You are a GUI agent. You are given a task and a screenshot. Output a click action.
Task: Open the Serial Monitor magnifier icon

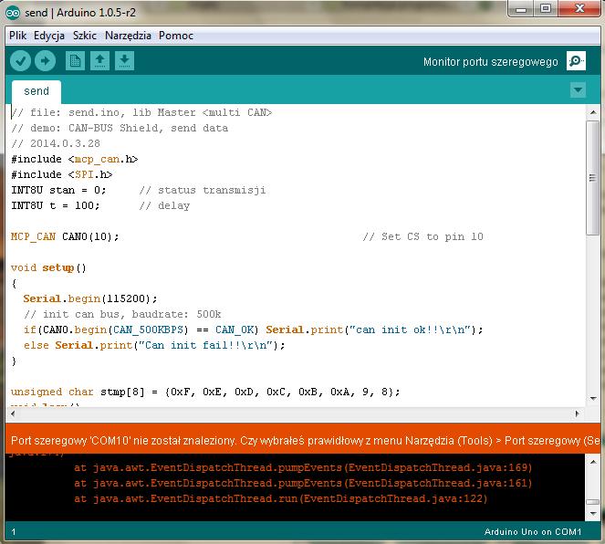[576, 61]
